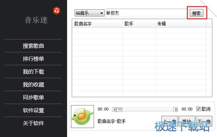
Task: Go to 我的收藏 section
Action: [x=33, y=85]
